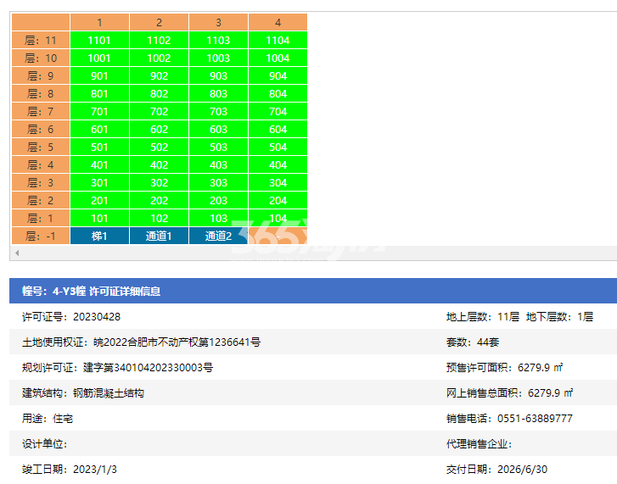Viewport: 617px width, 484px height.
Task: Choose unit 101
Action: (99, 219)
